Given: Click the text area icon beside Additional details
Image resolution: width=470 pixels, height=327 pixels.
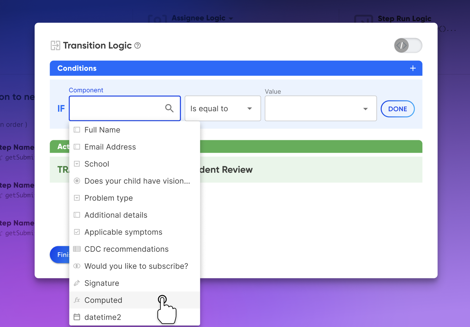Looking at the screenshot, I should click(77, 215).
